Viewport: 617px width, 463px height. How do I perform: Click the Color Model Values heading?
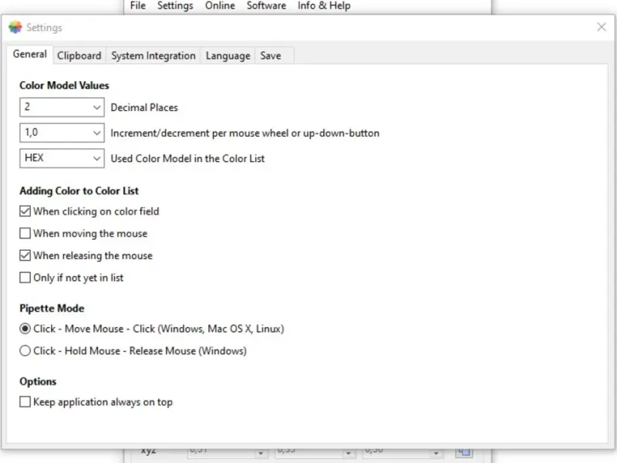click(x=64, y=86)
